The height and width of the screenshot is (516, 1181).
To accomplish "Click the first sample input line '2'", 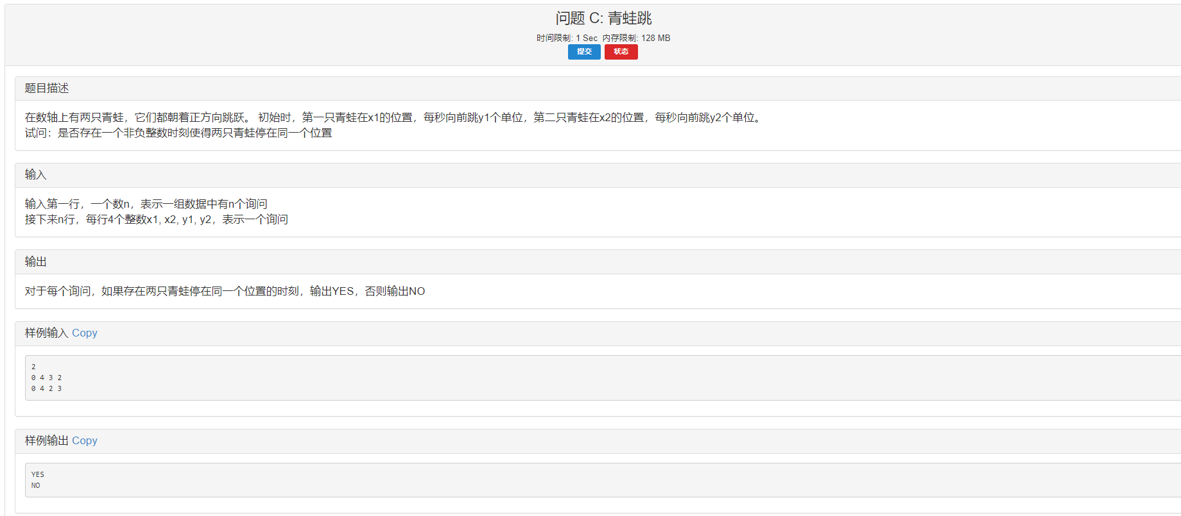I will tap(33, 367).
